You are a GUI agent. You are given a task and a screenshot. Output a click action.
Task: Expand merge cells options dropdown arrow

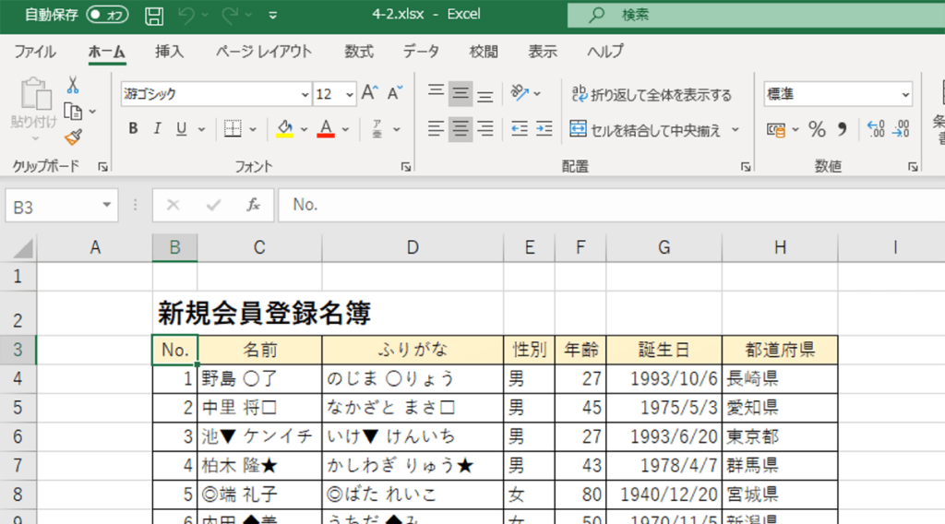[736, 129]
